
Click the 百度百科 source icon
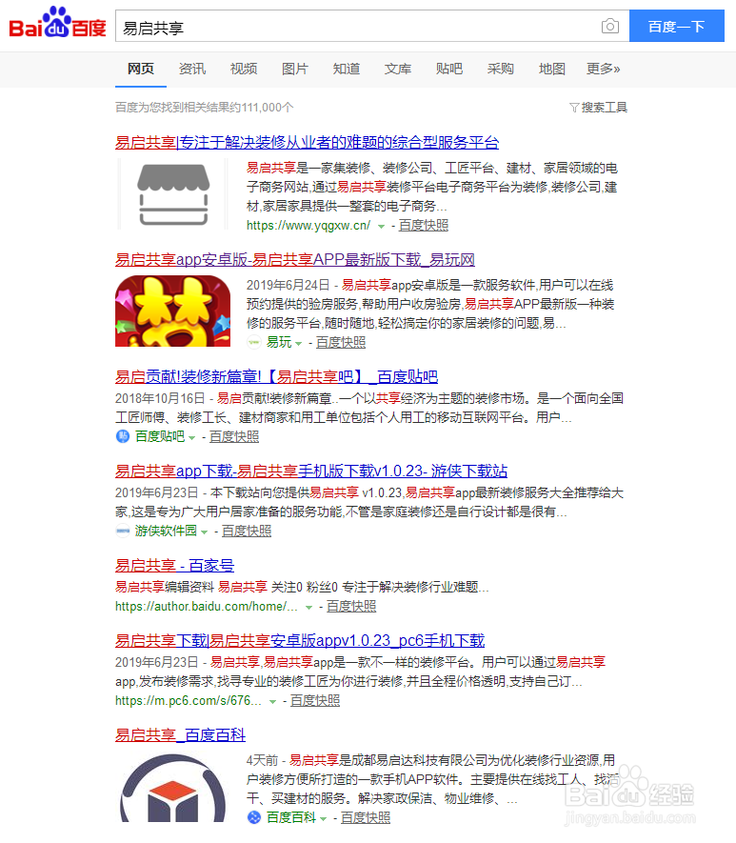click(x=253, y=817)
